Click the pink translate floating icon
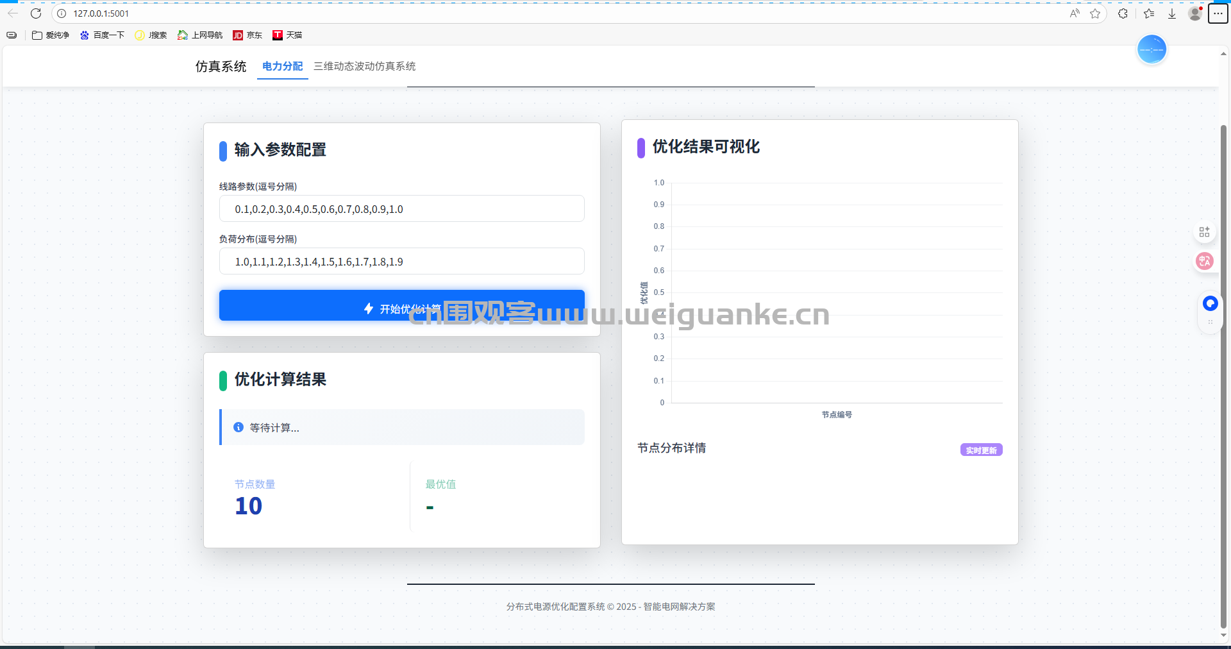The image size is (1231, 649). (x=1205, y=261)
